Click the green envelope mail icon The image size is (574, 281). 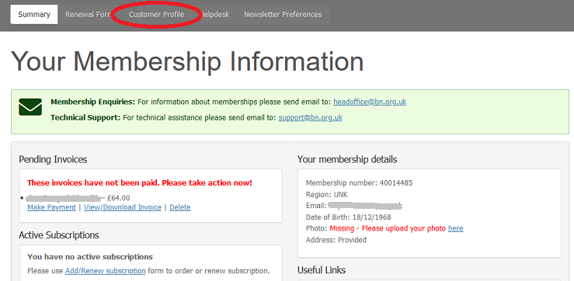[30, 107]
